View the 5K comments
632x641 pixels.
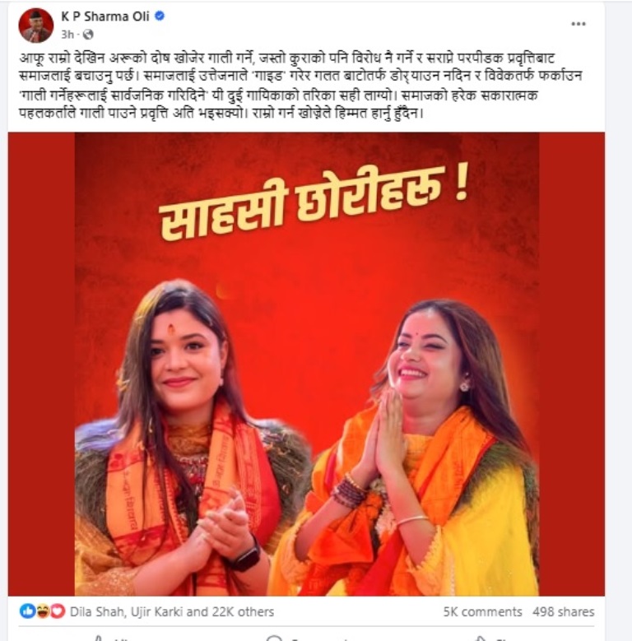pos(483,611)
